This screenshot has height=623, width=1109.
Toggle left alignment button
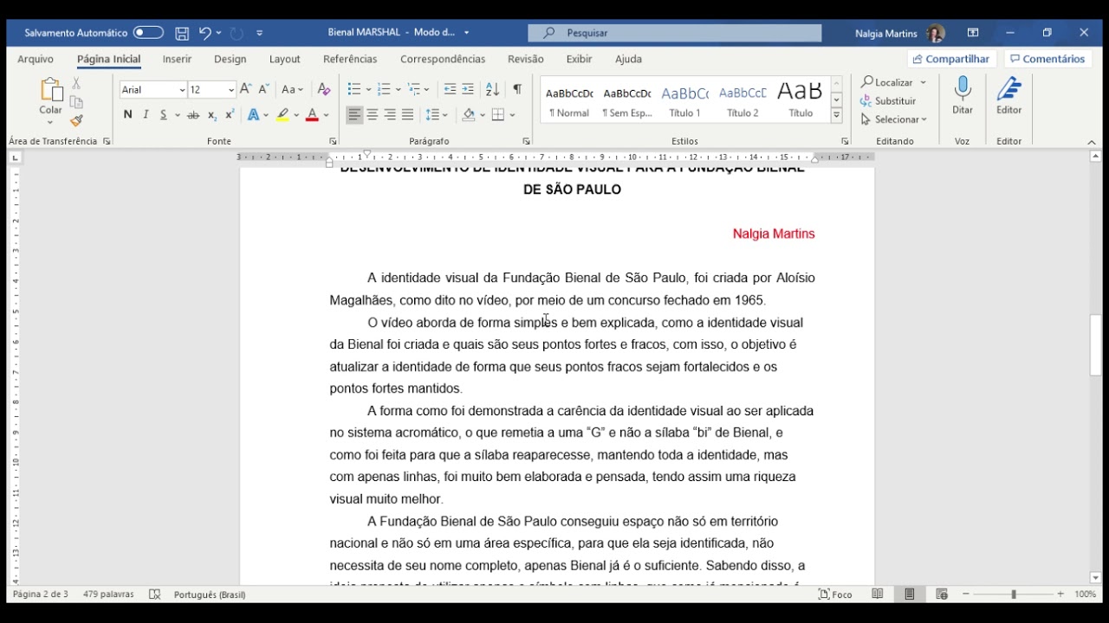[354, 115]
